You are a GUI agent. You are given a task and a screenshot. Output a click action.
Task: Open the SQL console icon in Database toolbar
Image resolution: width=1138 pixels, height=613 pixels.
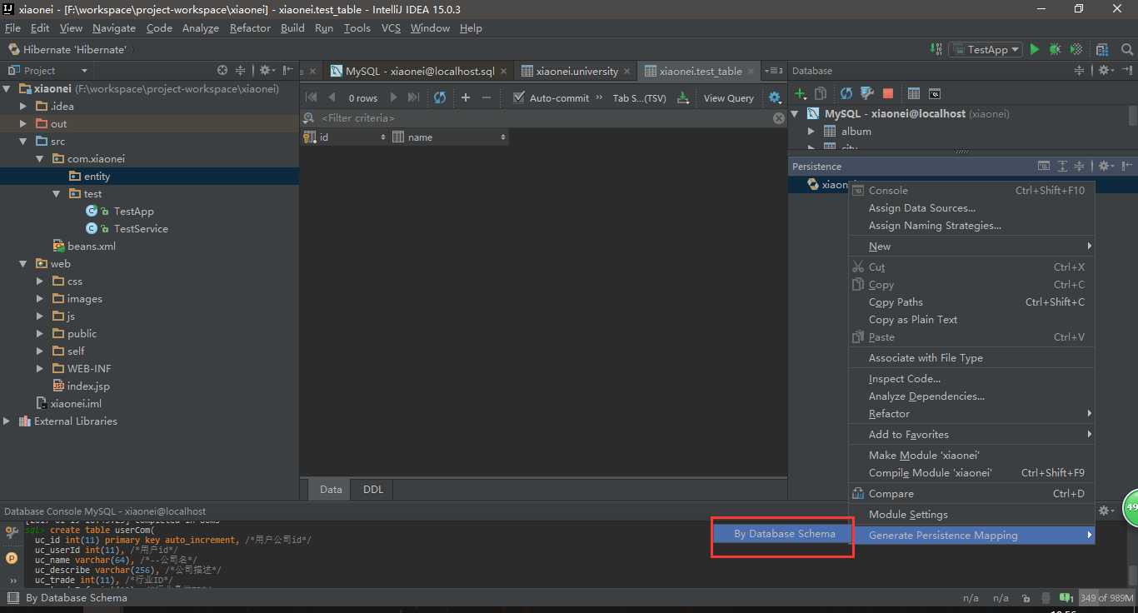(x=935, y=93)
